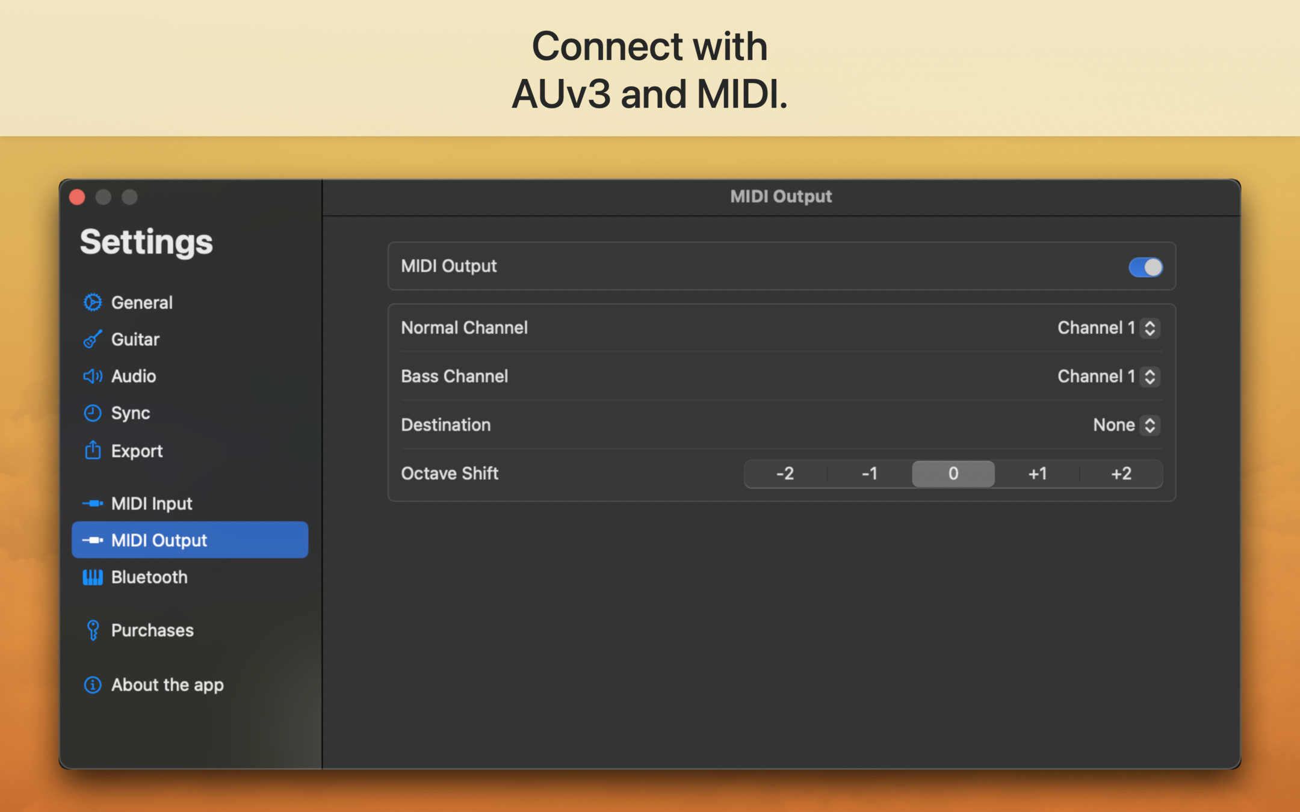
Task: Click the Export share icon
Action: (x=92, y=451)
